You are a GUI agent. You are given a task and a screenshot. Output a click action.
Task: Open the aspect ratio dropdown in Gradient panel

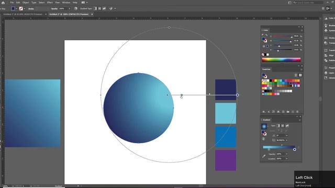287,140
